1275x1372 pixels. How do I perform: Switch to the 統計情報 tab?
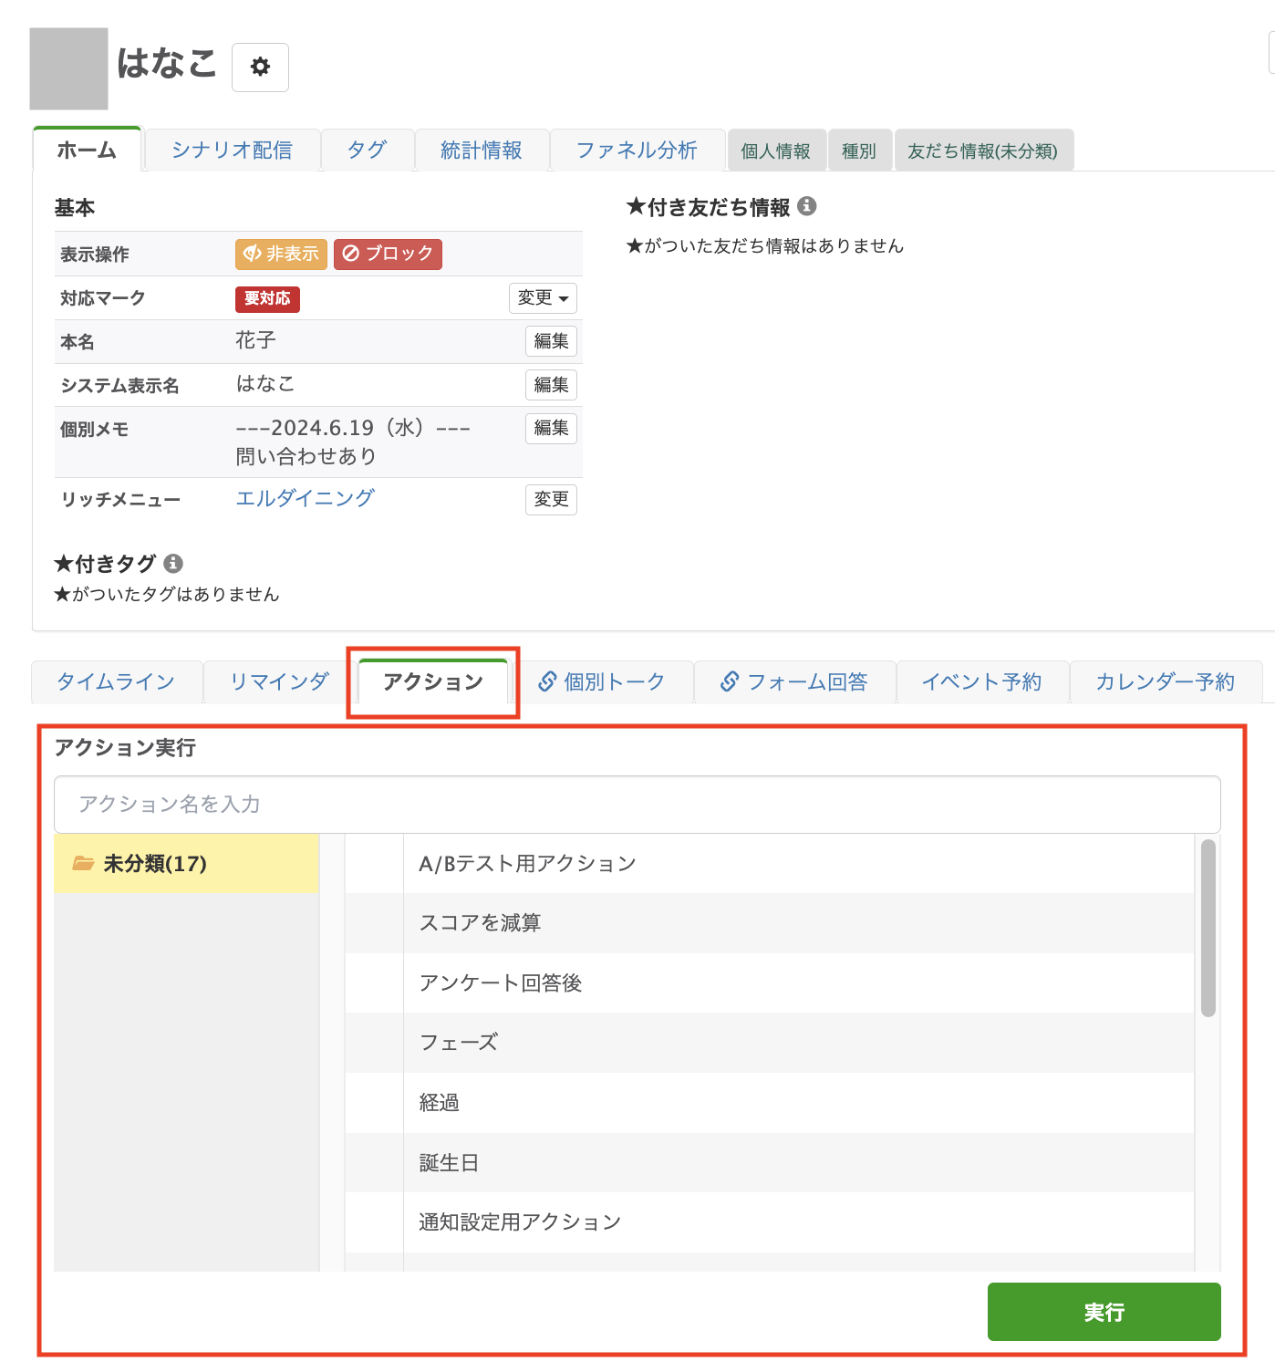[x=481, y=150]
